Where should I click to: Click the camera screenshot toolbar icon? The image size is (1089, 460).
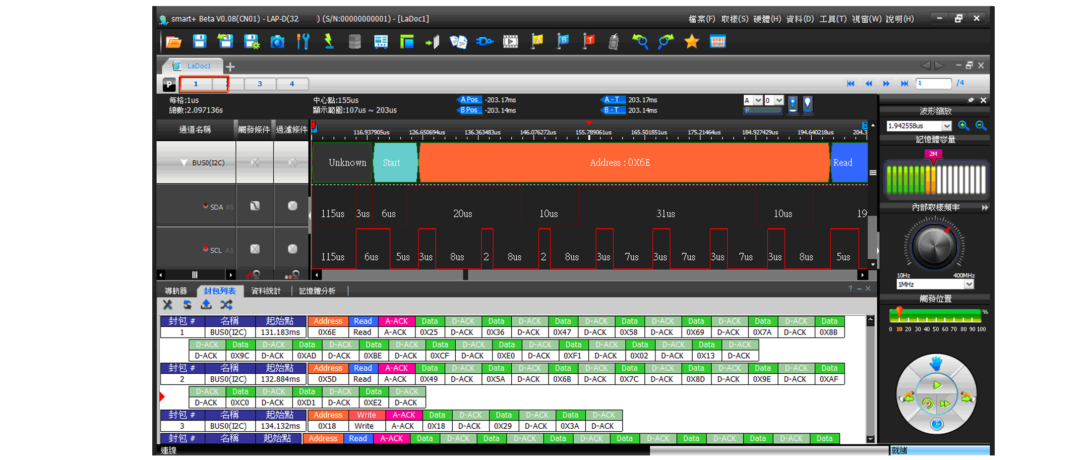tap(277, 42)
